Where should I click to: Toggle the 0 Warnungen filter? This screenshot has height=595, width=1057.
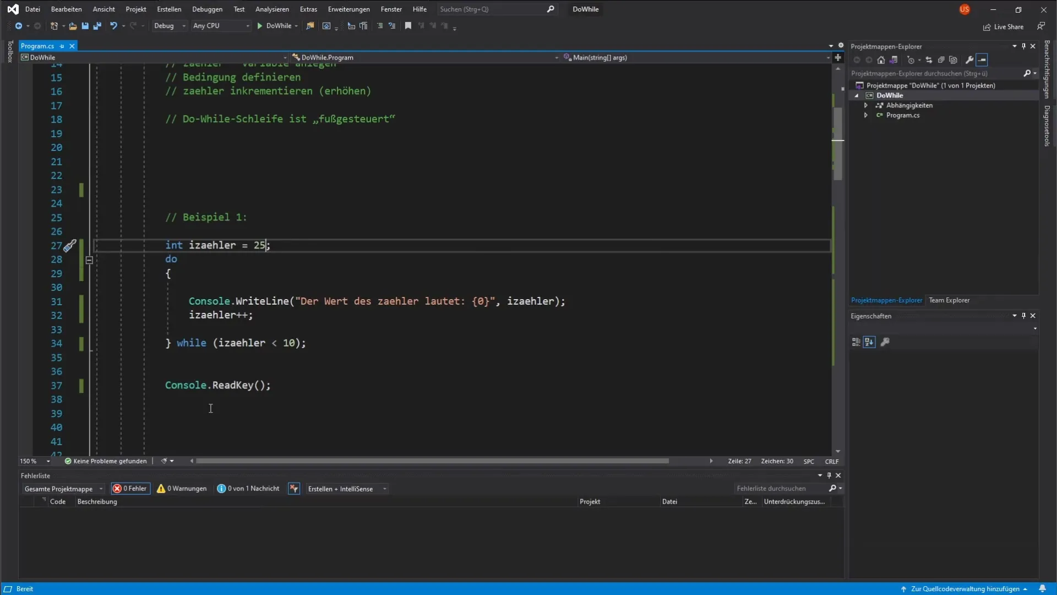click(182, 489)
